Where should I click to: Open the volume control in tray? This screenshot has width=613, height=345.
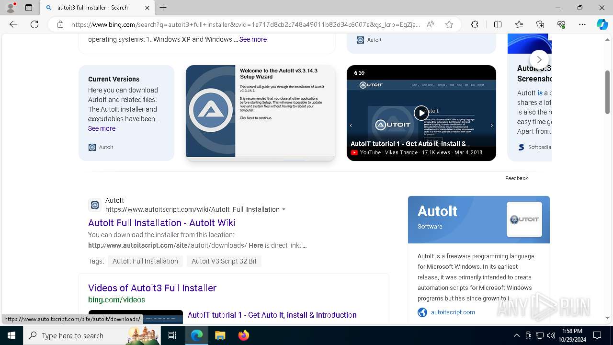pos(551,335)
